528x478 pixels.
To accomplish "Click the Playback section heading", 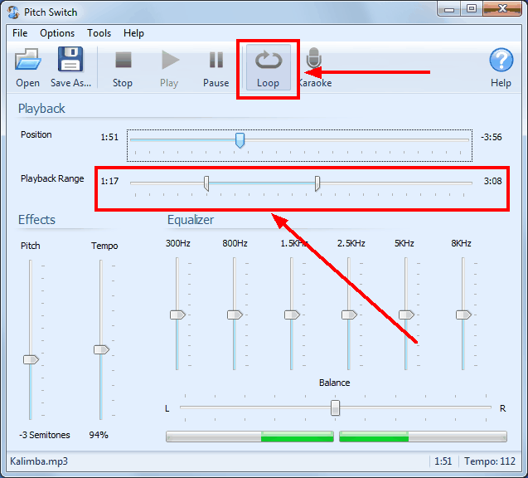I will coord(41,109).
